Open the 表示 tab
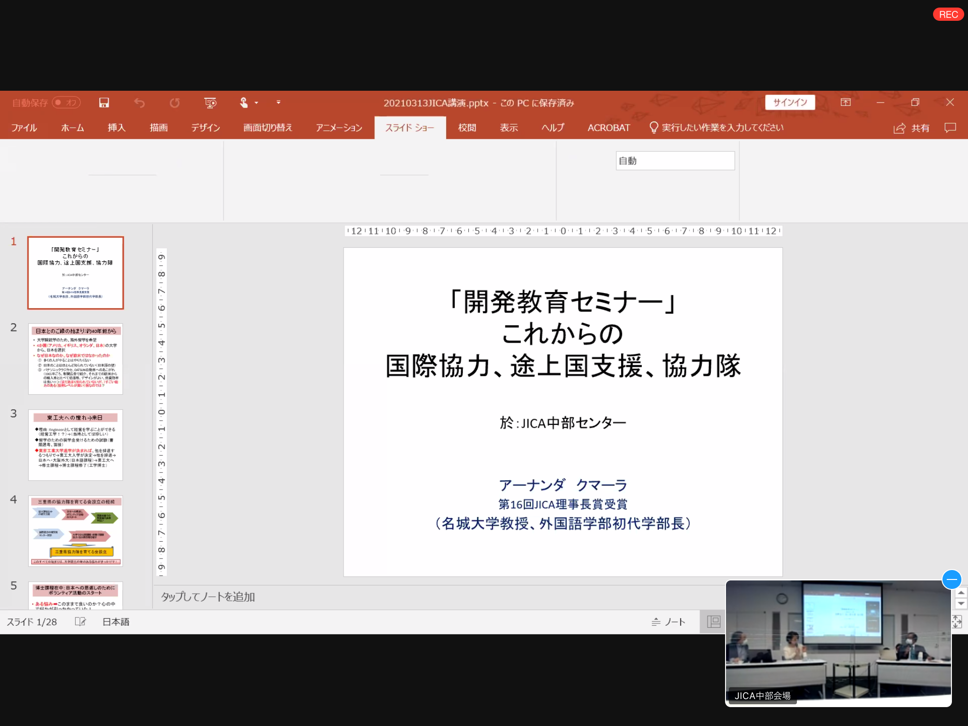Image resolution: width=968 pixels, height=726 pixels. coord(509,128)
